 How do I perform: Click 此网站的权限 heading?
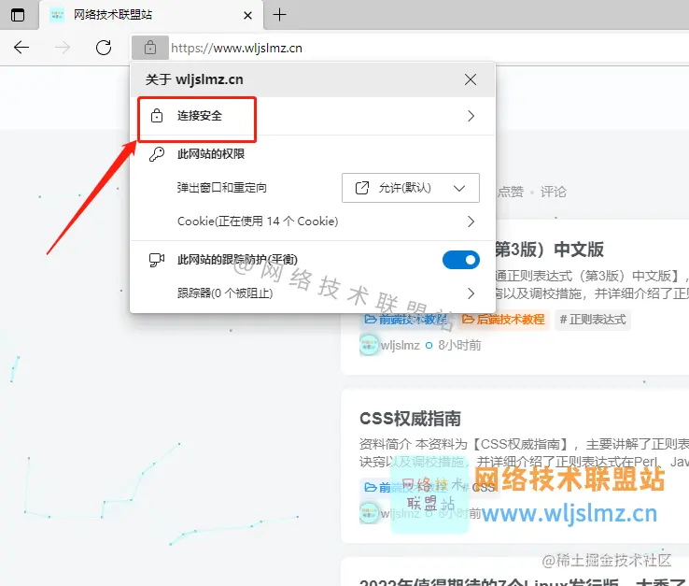[211, 154]
